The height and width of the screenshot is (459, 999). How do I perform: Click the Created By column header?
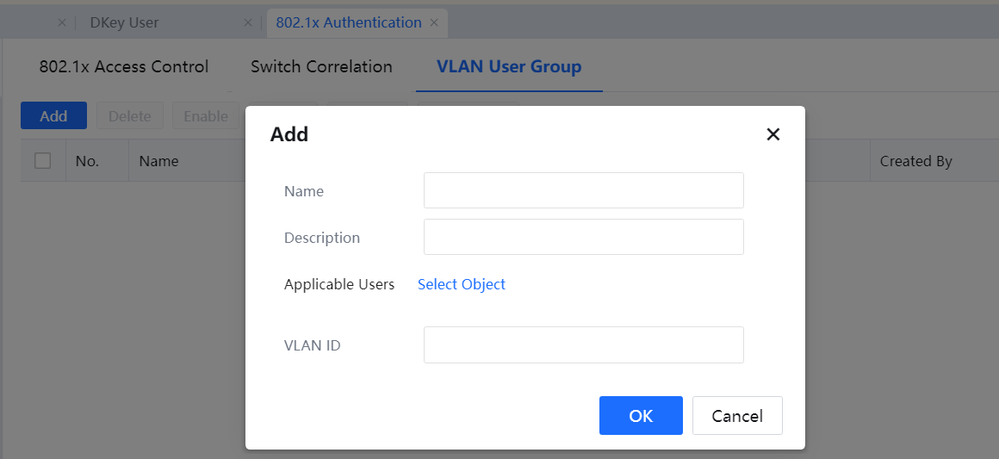coord(915,161)
